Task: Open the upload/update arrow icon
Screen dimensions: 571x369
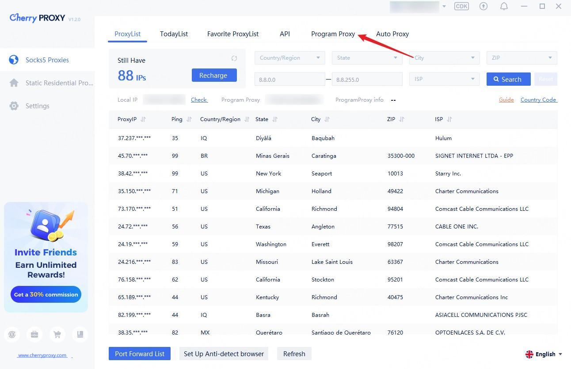Action: [483, 6]
